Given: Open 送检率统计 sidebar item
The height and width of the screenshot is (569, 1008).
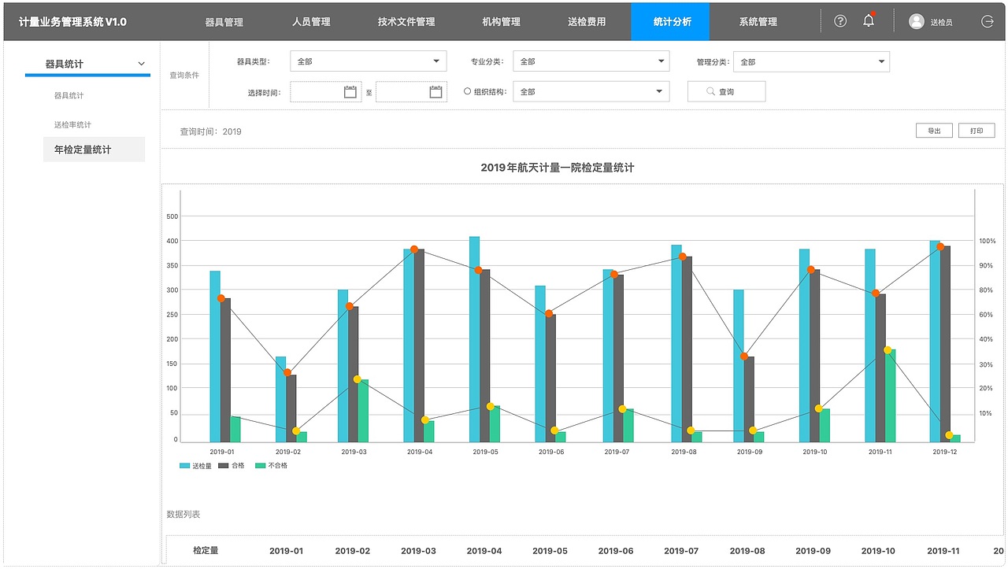Looking at the screenshot, I should [72, 125].
